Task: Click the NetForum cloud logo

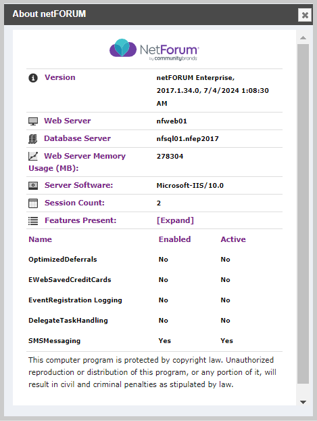Action: [123, 47]
